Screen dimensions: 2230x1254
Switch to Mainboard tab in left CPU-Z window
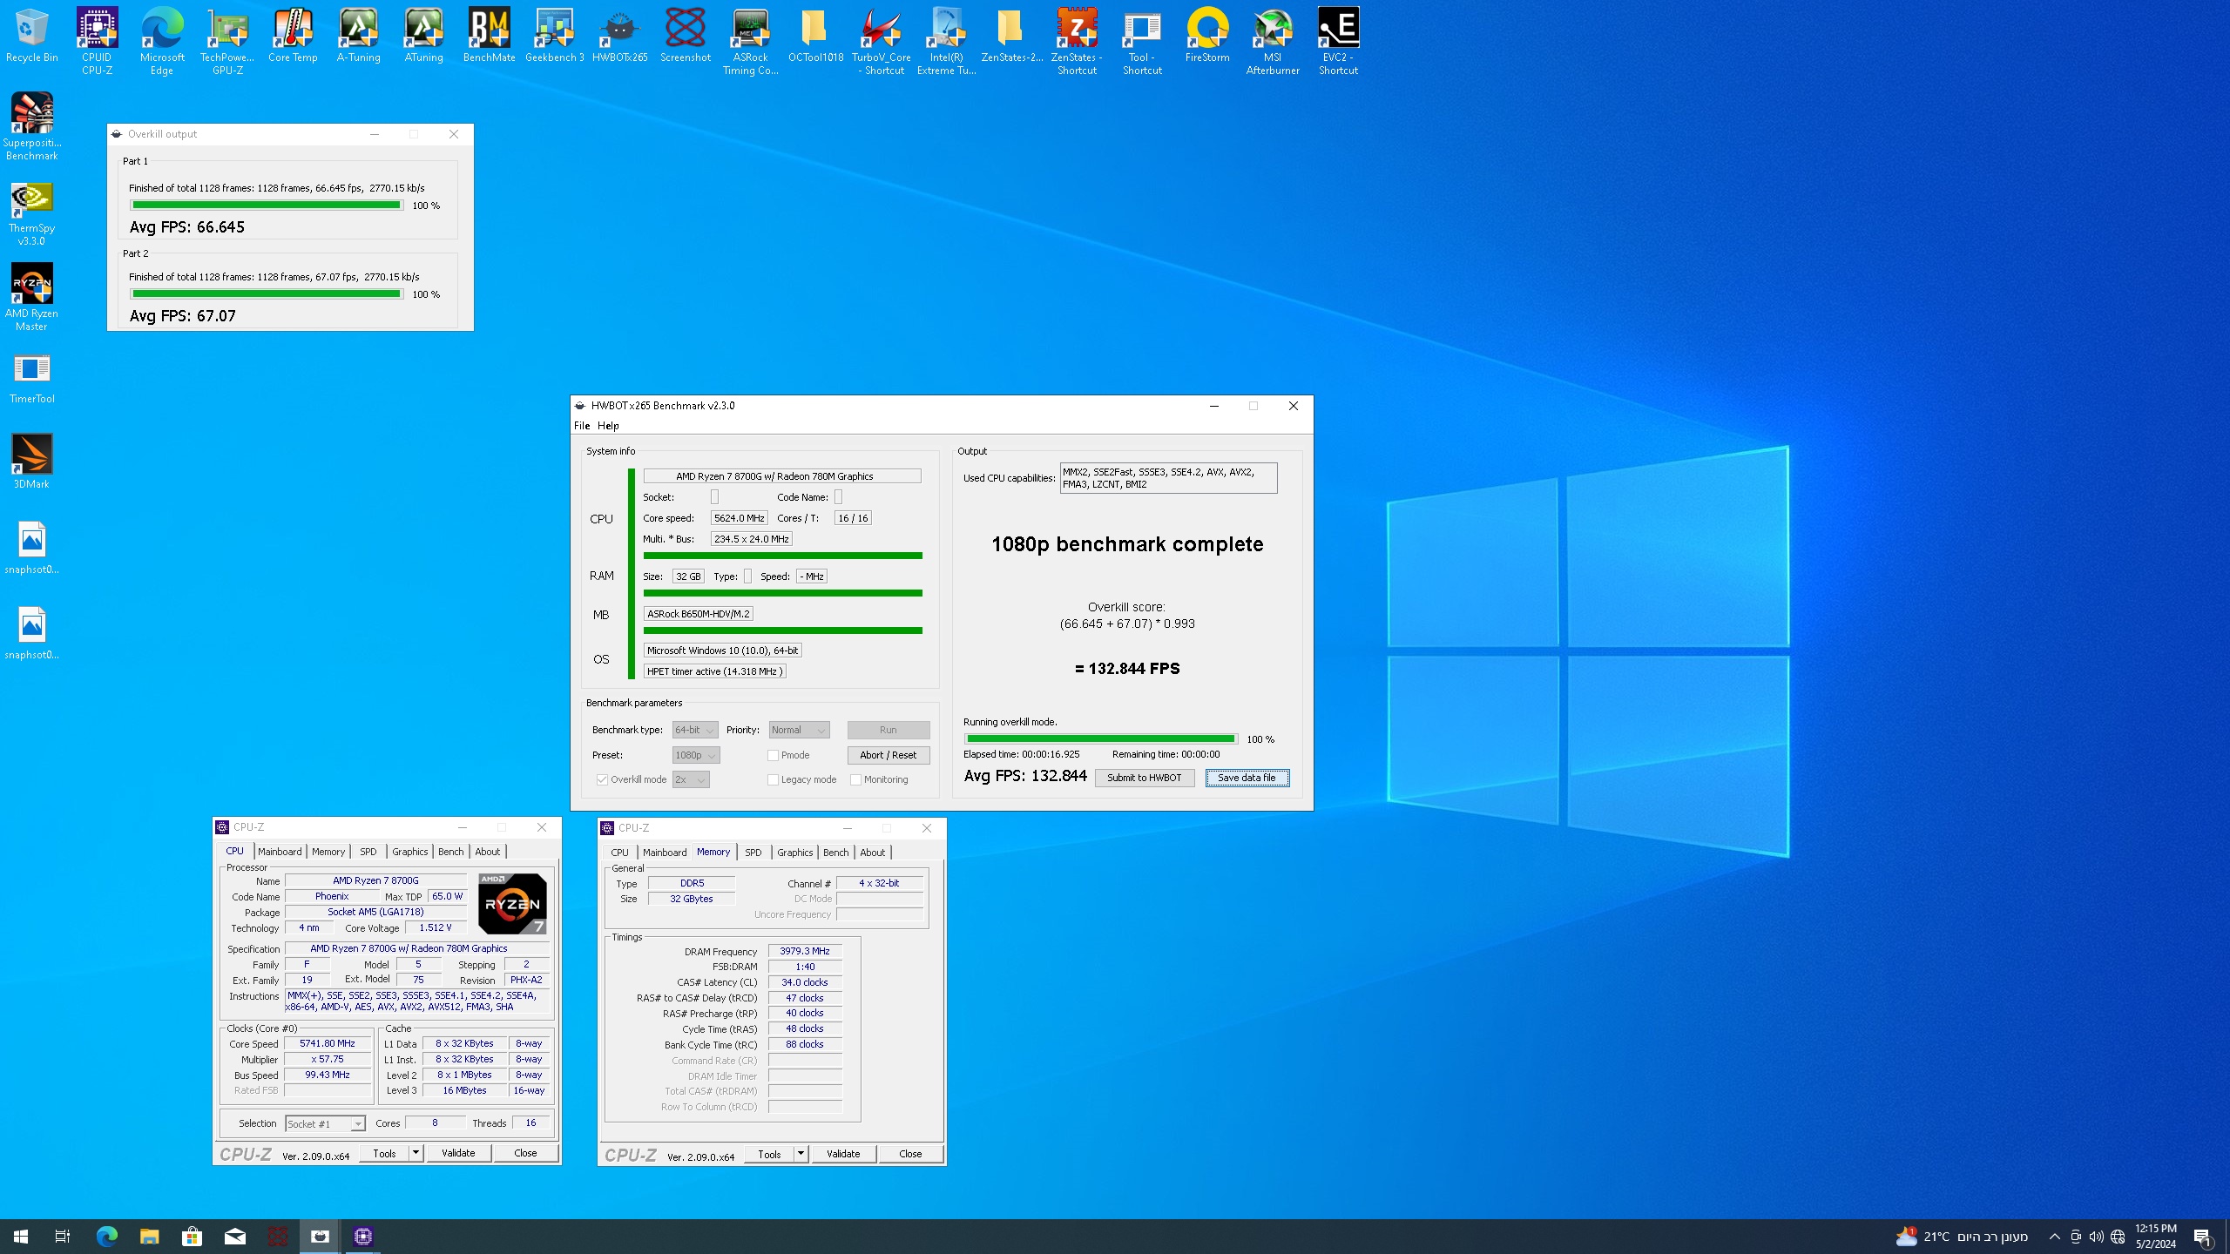point(280,852)
